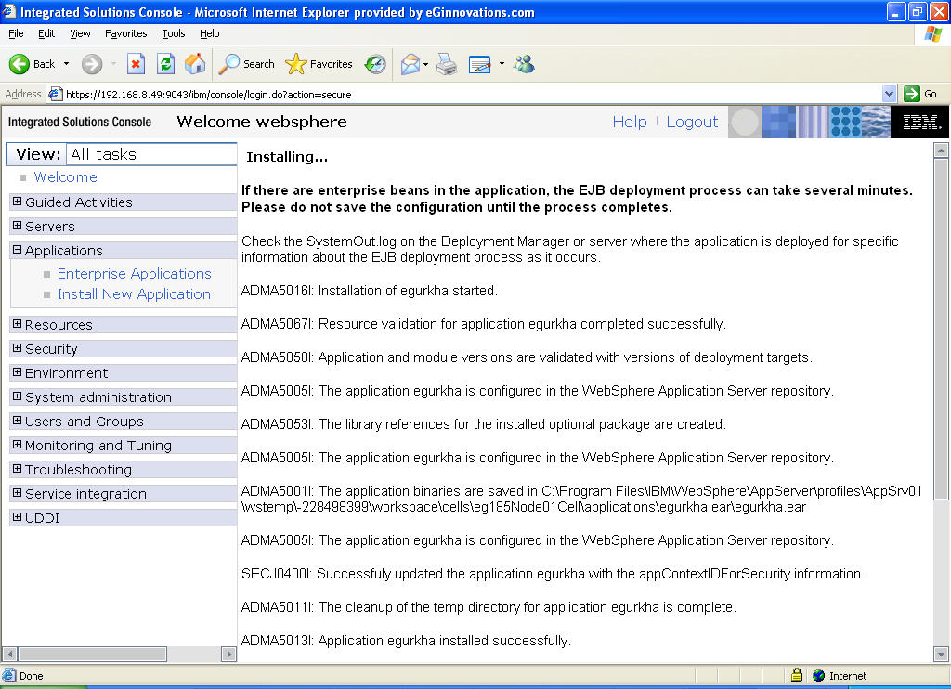The image size is (951, 689).
Task: Click the Mail envelope icon
Action: [x=410, y=64]
